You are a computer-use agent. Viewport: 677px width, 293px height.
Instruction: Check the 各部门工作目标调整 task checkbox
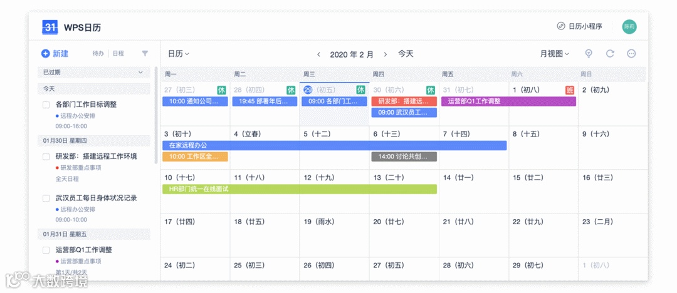[x=46, y=105]
